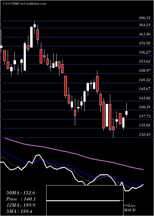Click the 158.92 price level label

point(144,43)
